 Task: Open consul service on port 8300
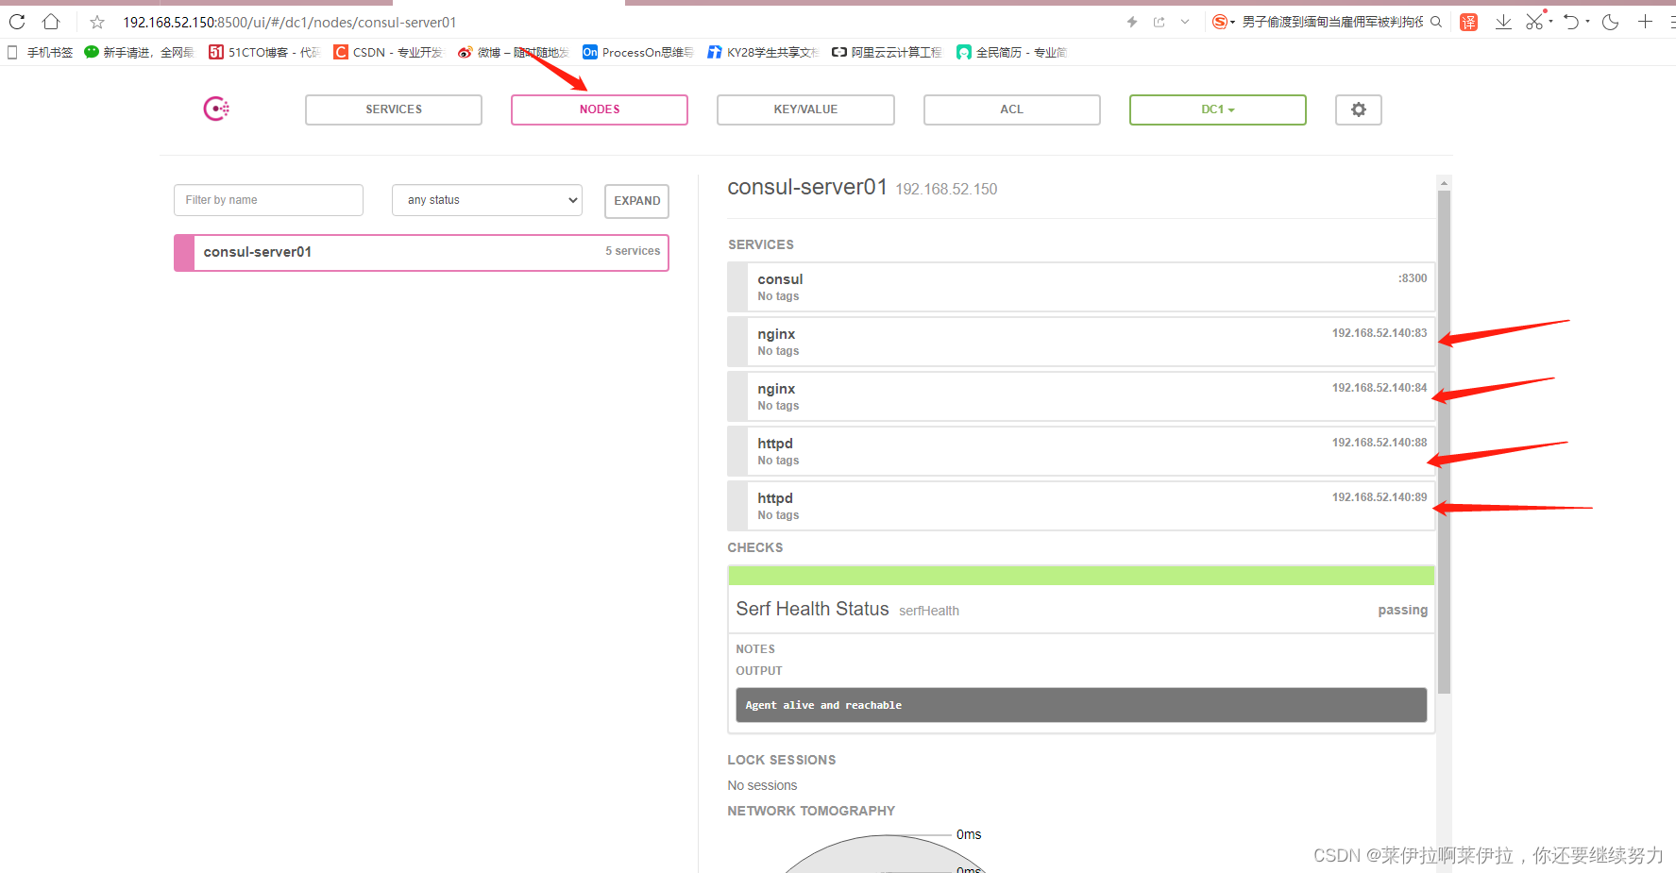click(1081, 287)
